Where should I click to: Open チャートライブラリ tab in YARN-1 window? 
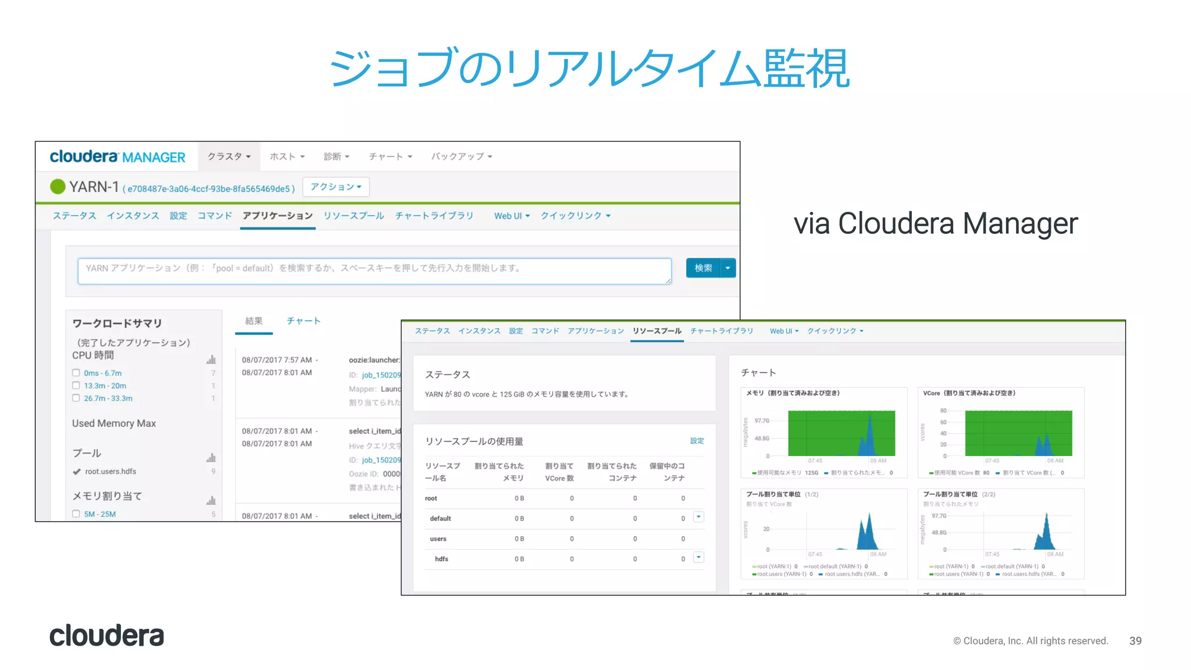pos(434,216)
